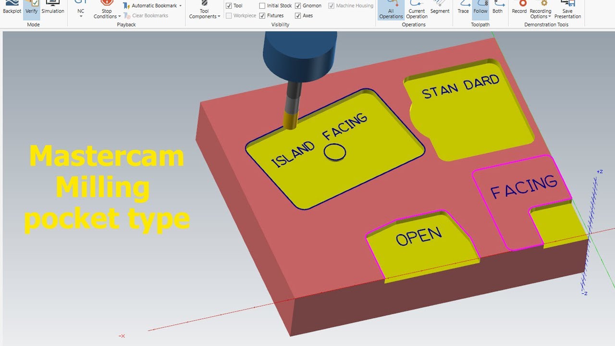This screenshot has height=346, width=615.
Task: Select the Verify mode button
Action: [32, 9]
